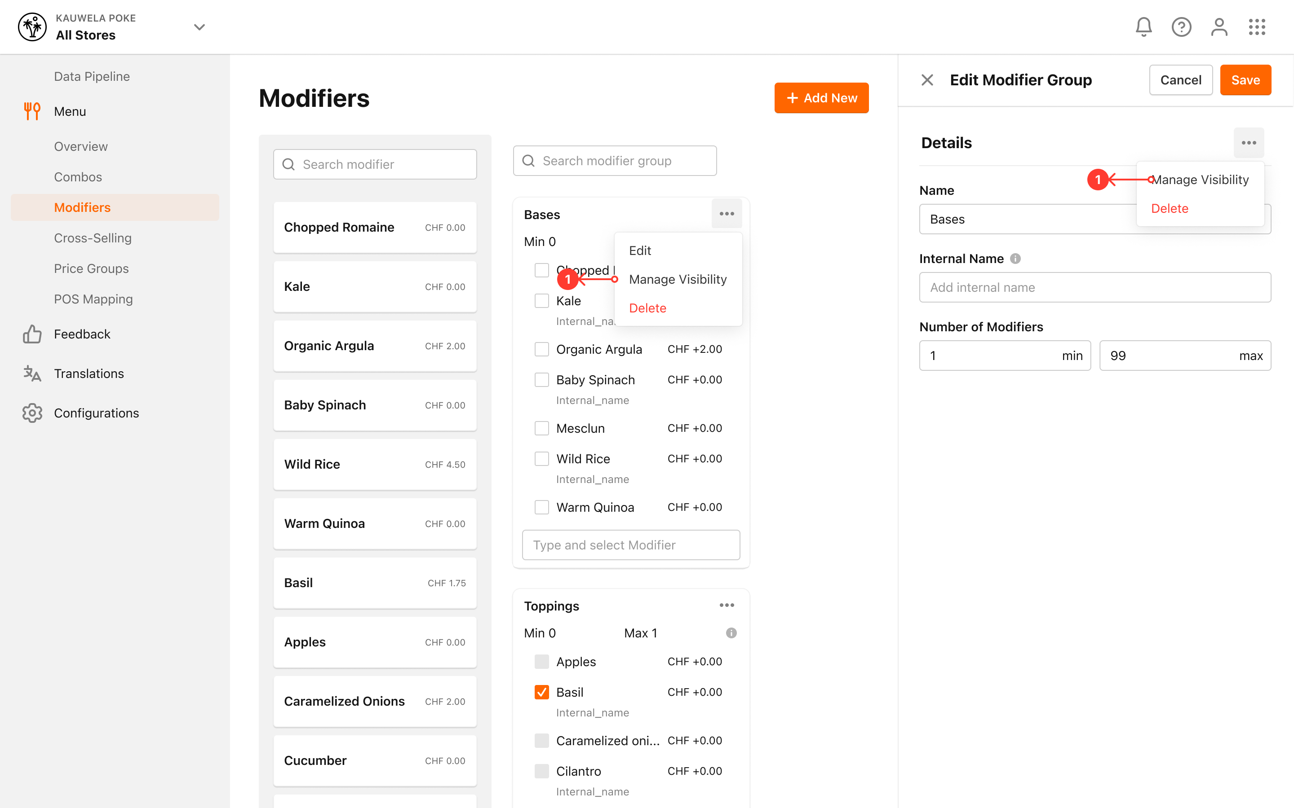Image resolution: width=1294 pixels, height=808 pixels.
Task: Select the Caramelized Onions modifier card
Action: [375, 701]
